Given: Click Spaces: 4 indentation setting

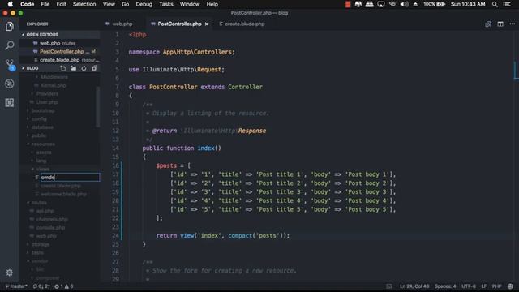Looking at the screenshot, I should (x=445, y=286).
